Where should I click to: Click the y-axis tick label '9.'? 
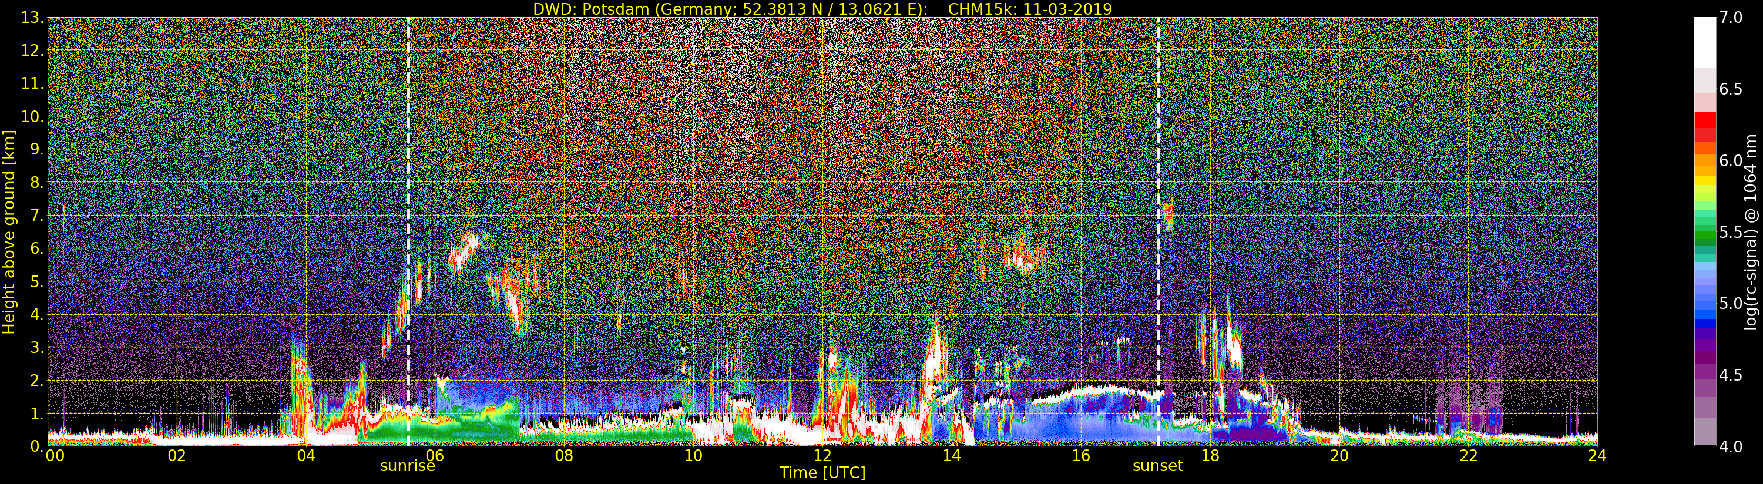36,149
